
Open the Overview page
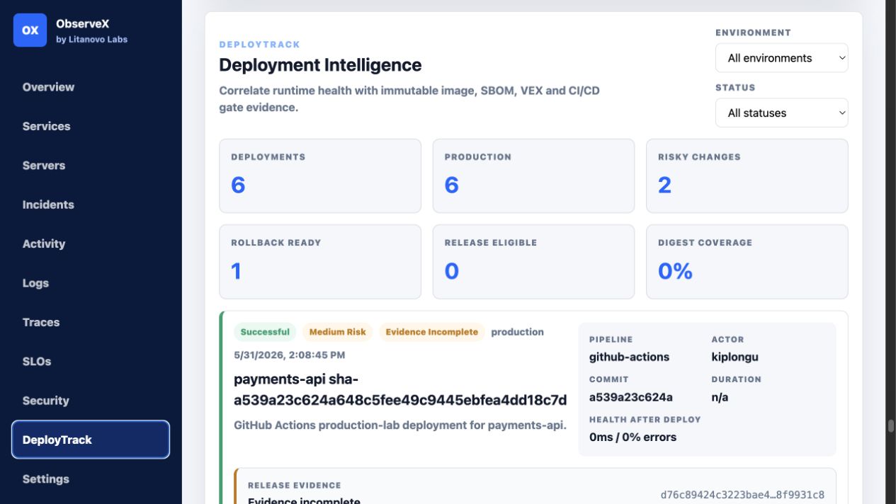(48, 87)
